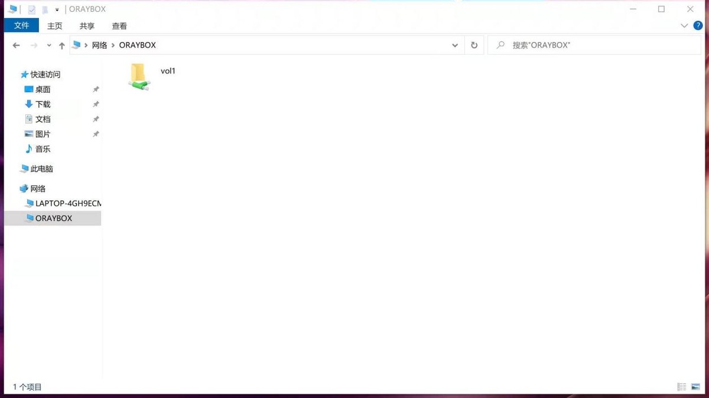The height and width of the screenshot is (398, 709).
Task: Open the recent locations dropdown arrow
Action: click(x=49, y=45)
